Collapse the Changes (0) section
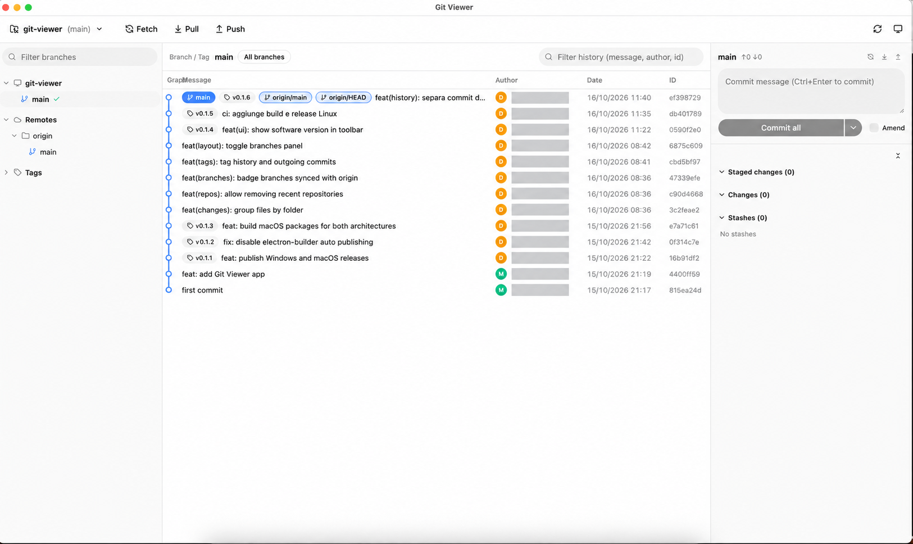This screenshot has height=544, width=913. (722, 195)
